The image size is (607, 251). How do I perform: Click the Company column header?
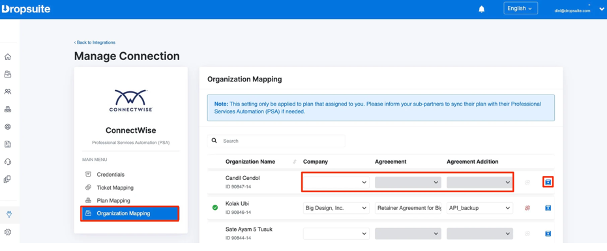coord(315,162)
